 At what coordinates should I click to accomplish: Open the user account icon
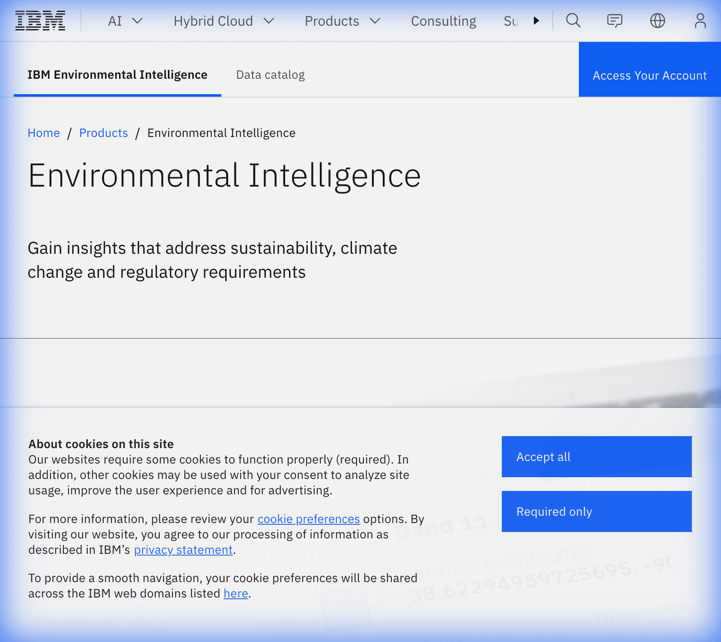[x=700, y=20]
